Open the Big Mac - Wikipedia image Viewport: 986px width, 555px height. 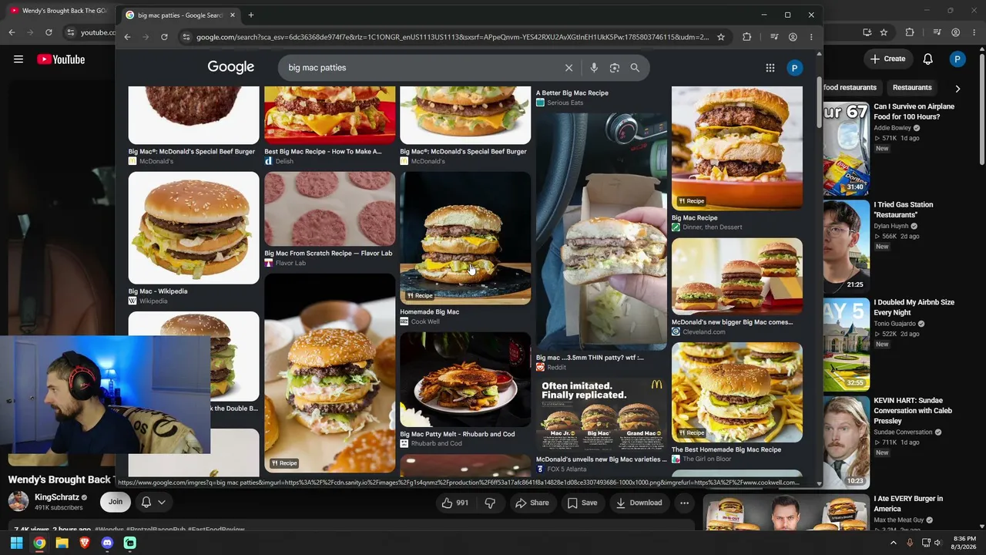click(x=193, y=228)
